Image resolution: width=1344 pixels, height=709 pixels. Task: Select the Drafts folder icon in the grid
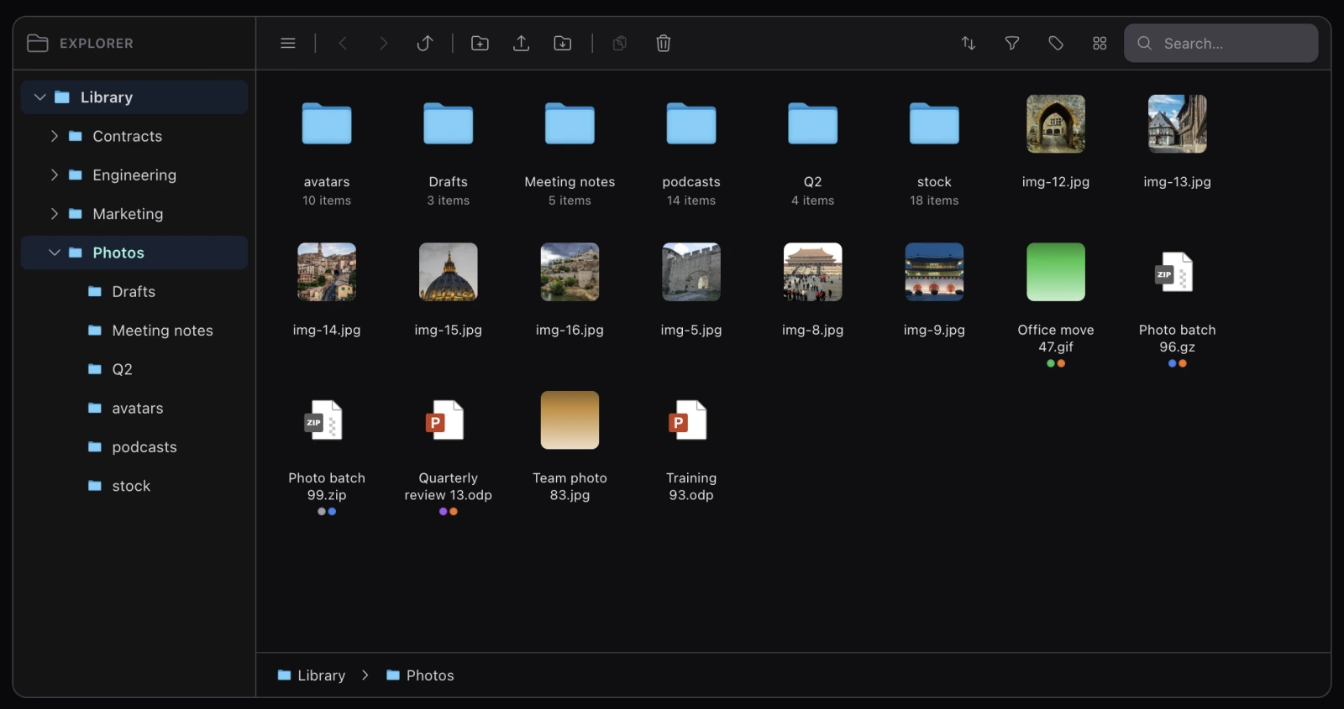pos(449,123)
